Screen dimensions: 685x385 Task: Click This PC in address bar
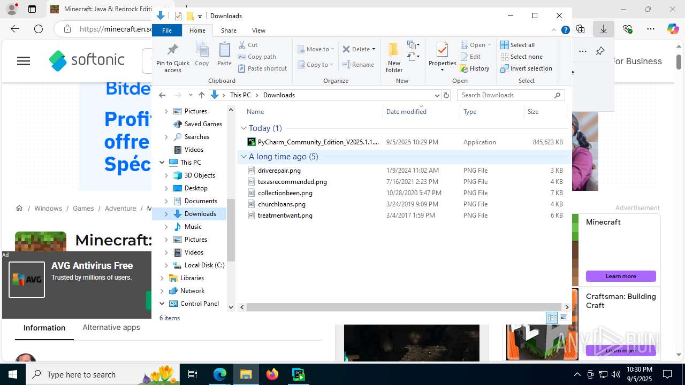240,95
